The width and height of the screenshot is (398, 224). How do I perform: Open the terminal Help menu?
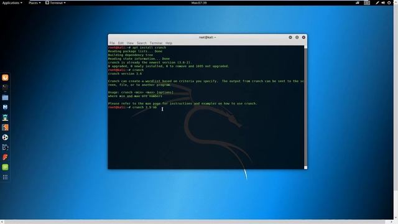(169, 43)
